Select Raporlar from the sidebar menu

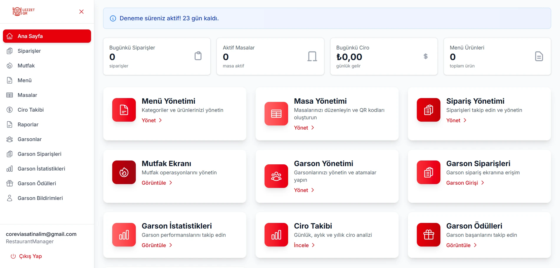(x=28, y=125)
